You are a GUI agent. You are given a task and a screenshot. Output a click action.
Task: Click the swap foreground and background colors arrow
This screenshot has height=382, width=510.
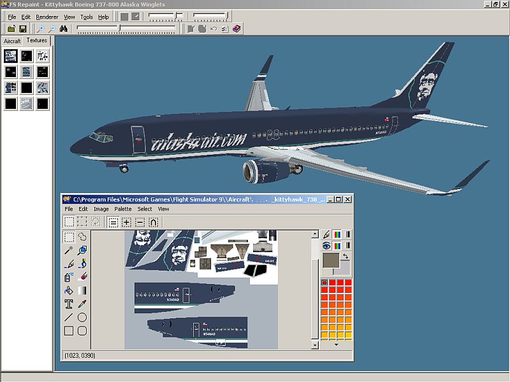point(346,257)
